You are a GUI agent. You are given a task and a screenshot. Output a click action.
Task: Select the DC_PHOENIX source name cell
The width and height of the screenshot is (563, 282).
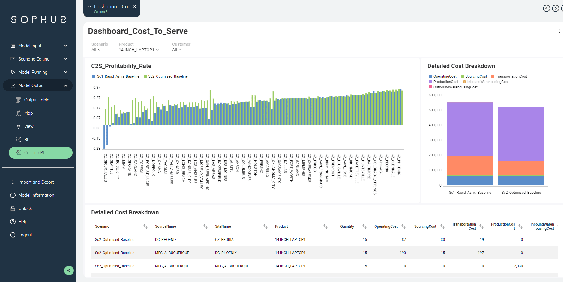pos(166,240)
